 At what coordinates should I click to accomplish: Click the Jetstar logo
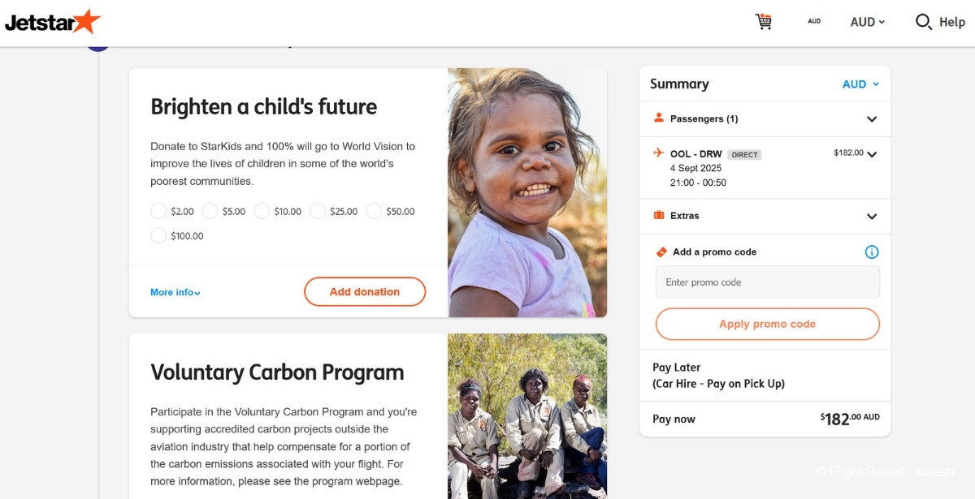[53, 22]
